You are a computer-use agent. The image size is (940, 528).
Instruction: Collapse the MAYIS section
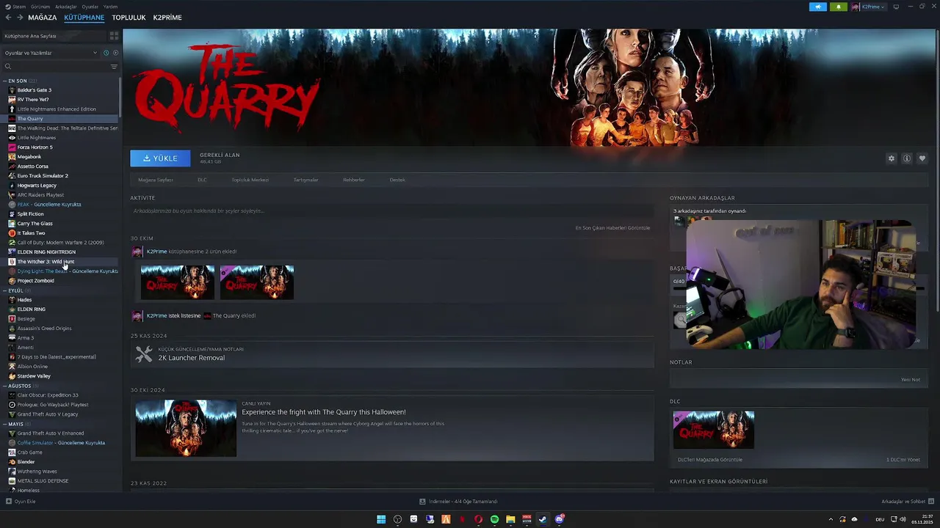(15, 424)
